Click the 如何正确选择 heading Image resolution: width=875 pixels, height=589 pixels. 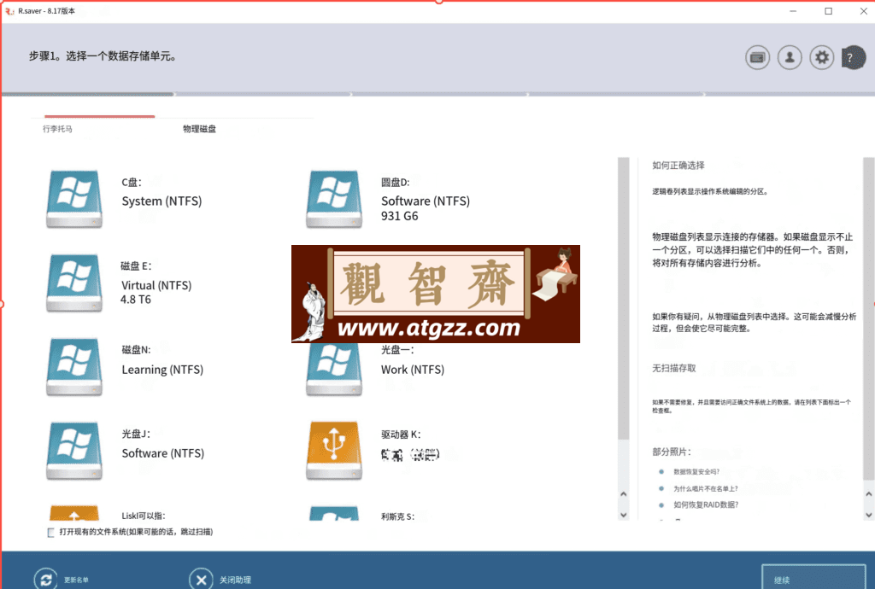point(678,166)
